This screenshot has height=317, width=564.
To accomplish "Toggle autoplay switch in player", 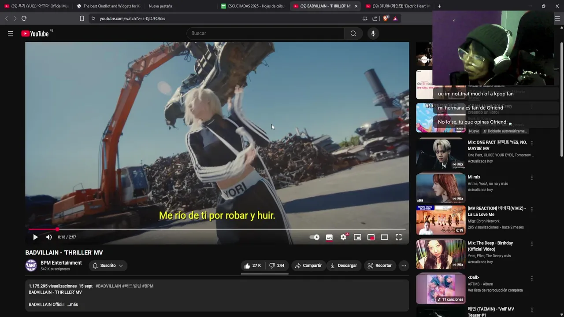I will (315, 237).
